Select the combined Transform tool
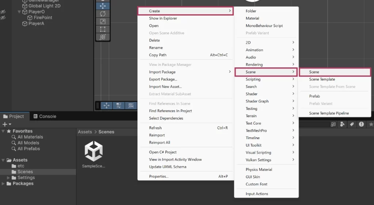This screenshot has width=374, height=205. pos(103,37)
